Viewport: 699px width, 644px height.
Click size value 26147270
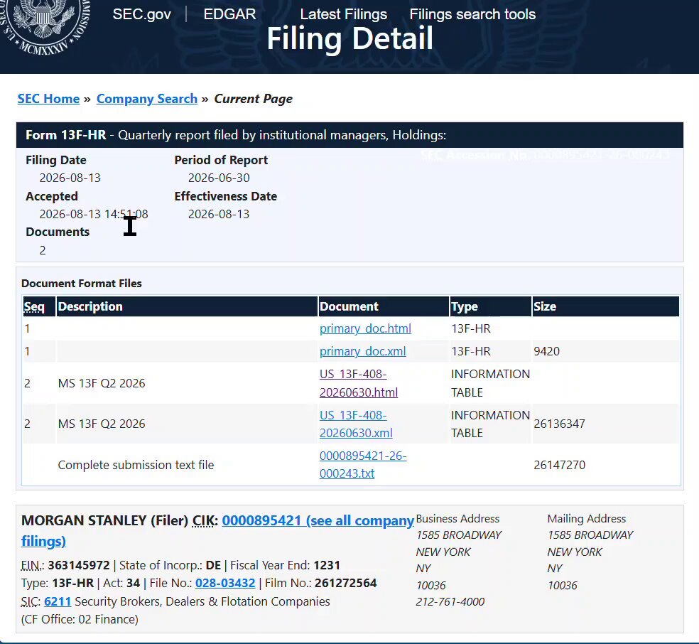pos(560,465)
